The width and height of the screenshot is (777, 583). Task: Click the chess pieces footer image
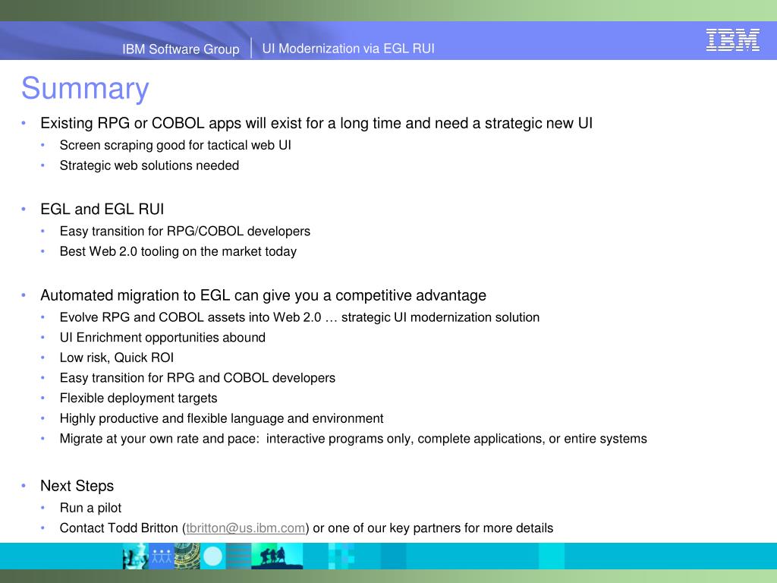135,556
